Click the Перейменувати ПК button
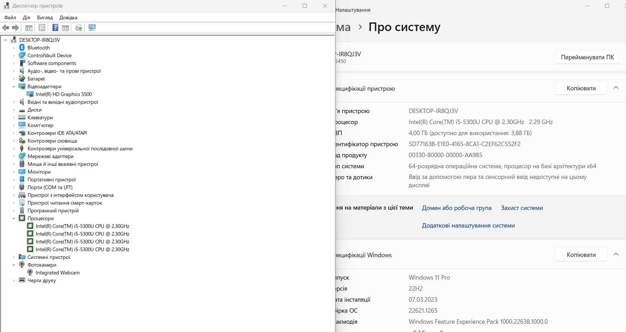 [x=587, y=57]
